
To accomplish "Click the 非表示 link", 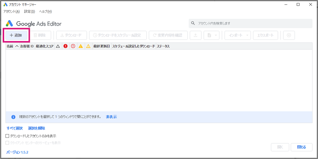I will [111, 117].
